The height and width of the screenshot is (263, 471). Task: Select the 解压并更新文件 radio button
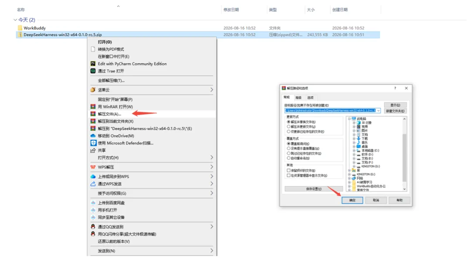[289, 127]
